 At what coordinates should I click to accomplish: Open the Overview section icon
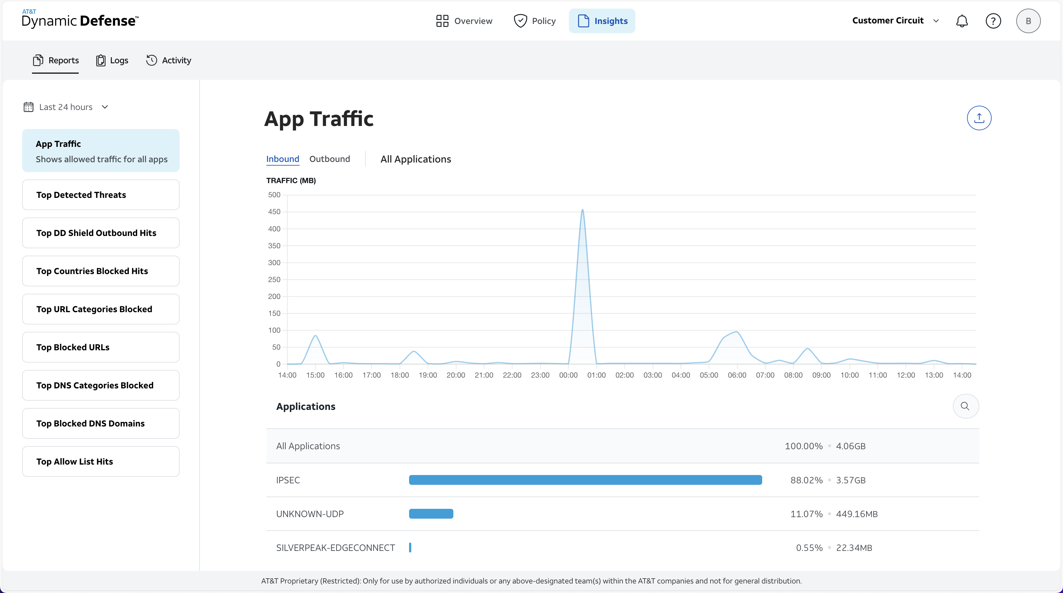(442, 21)
